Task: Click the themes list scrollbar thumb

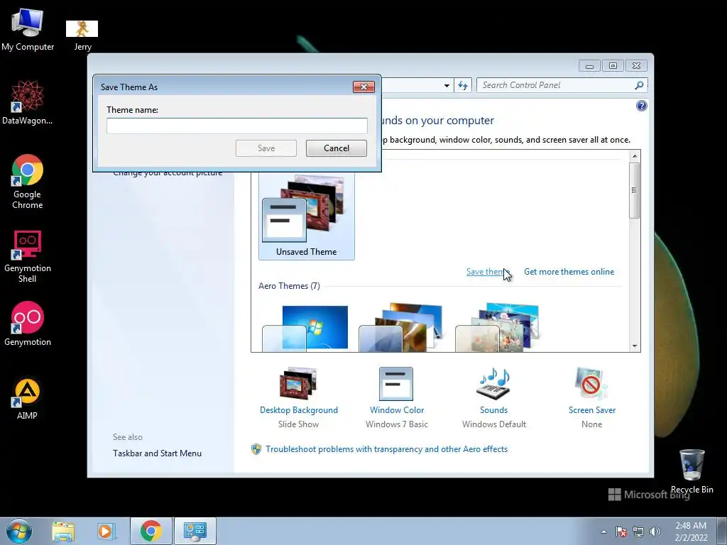Action: pyautogui.click(x=635, y=190)
